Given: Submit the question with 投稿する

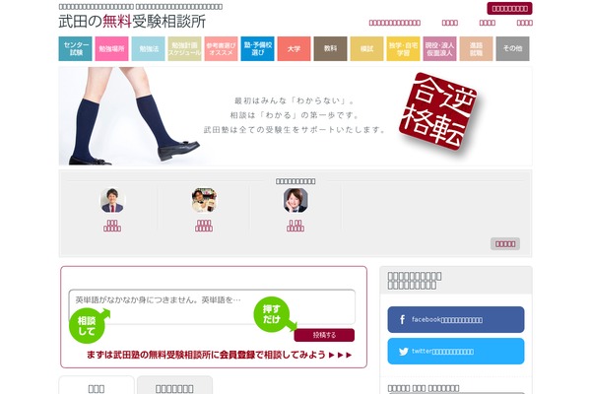Looking at the screenshot, I should (x=324, y=335).
